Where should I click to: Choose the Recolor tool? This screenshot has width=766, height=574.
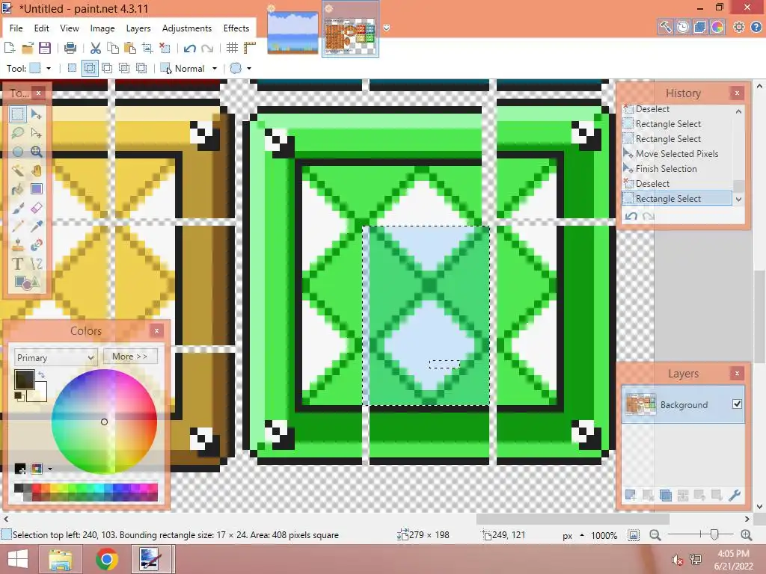tap(36, 245)
